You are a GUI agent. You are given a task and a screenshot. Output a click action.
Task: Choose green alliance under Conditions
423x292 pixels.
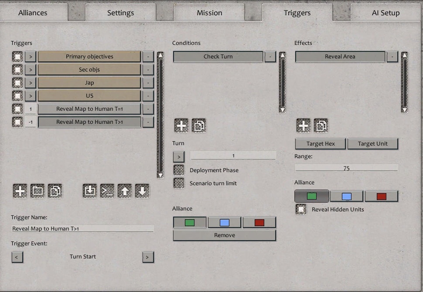[190, 222]
